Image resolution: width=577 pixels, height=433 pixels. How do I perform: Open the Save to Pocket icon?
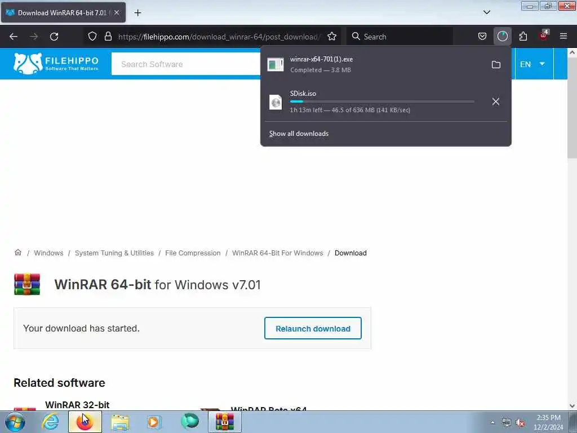click(482, 37)
